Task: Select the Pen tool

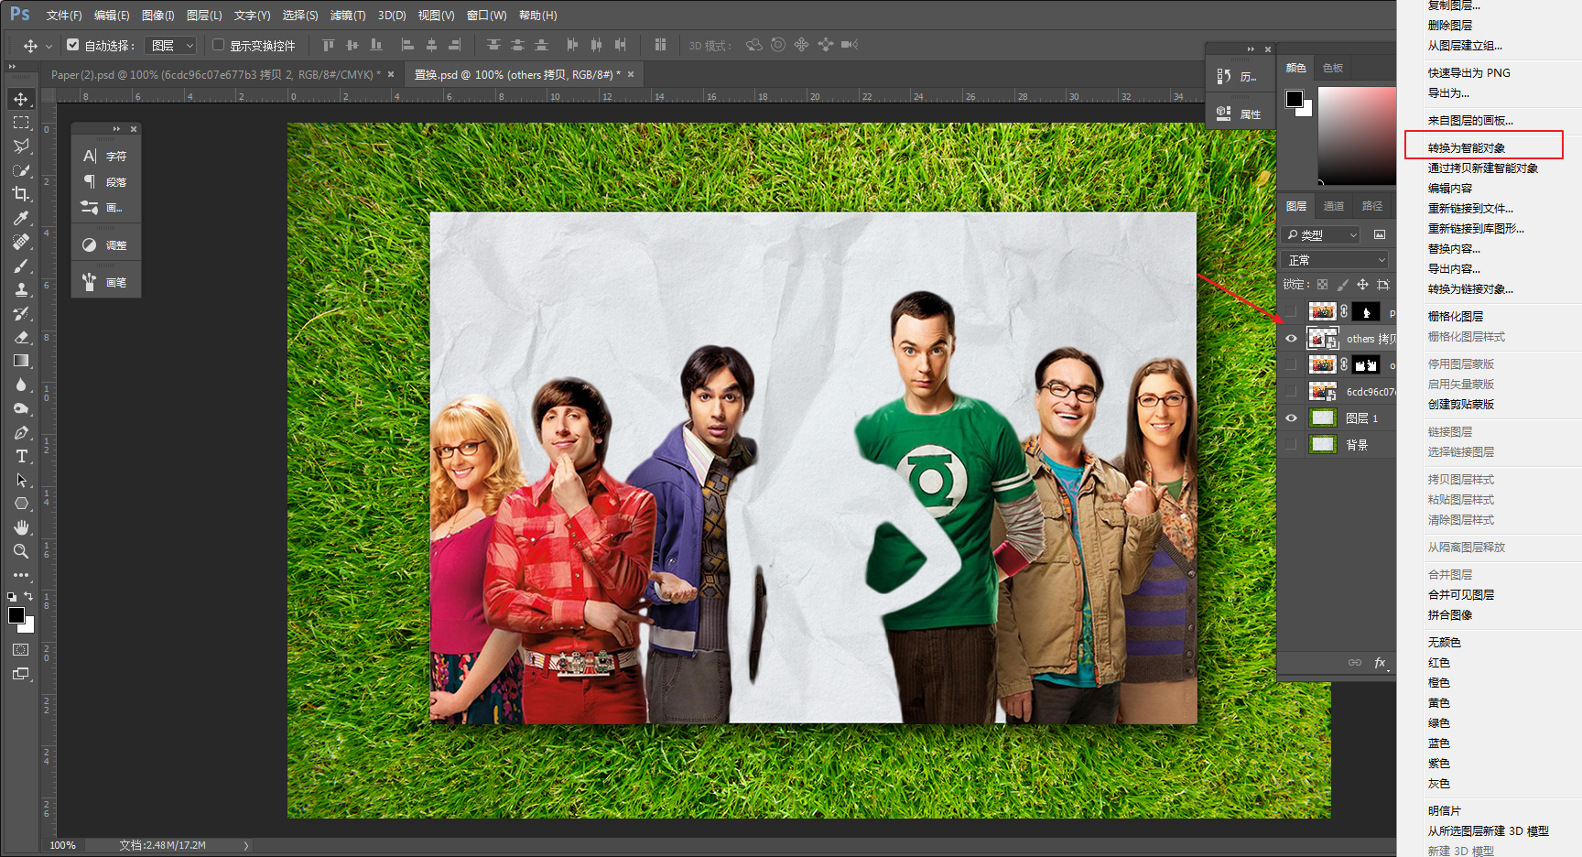Action: point(20,432)
